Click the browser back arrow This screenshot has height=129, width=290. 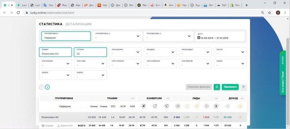(x=5, y=13)
